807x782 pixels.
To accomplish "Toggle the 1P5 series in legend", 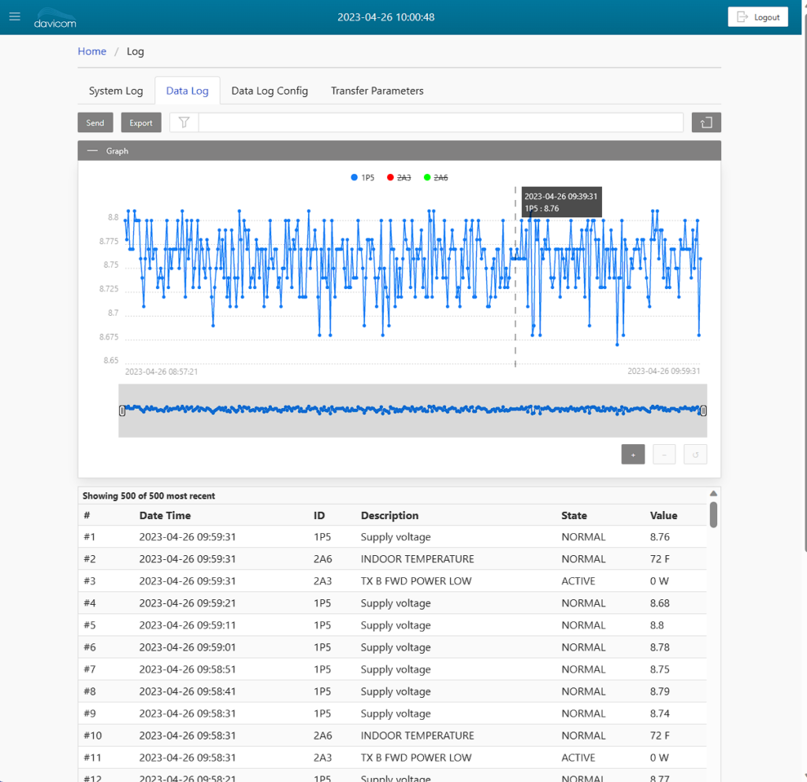I will coord(363,177).
